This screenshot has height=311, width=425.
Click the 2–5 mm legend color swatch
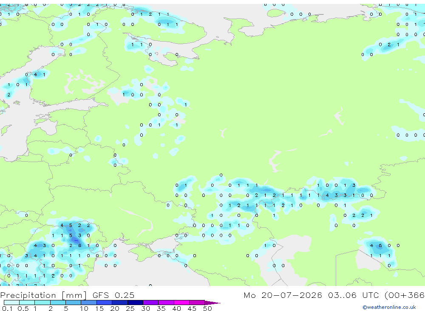point(58,303)
